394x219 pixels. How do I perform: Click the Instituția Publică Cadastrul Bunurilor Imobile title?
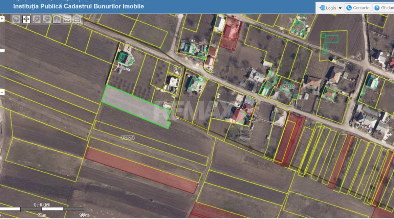79,6
